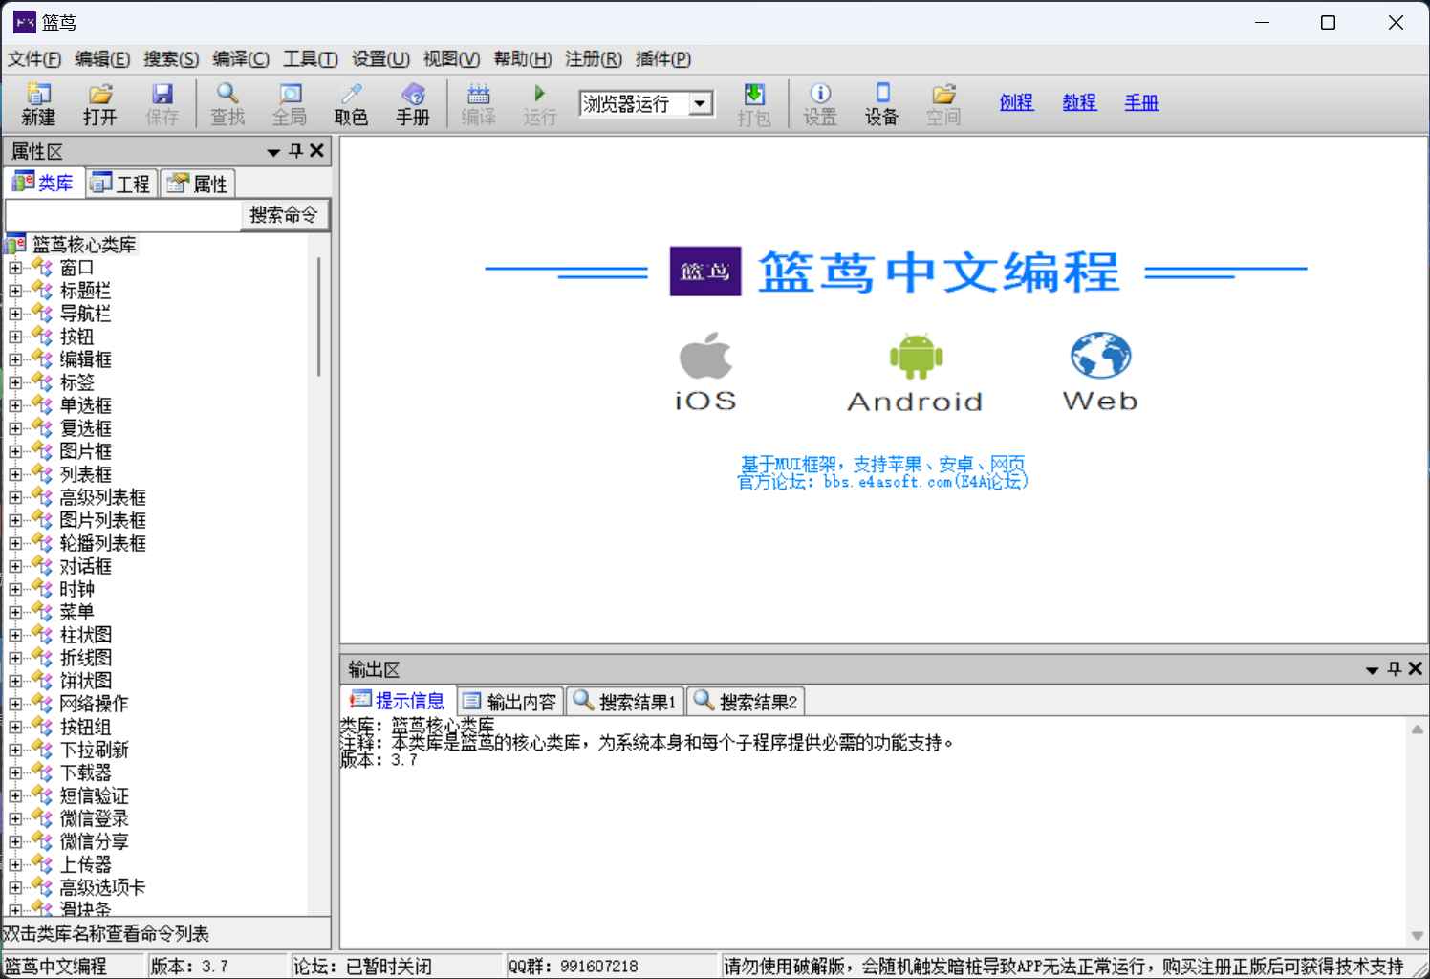The image size is (1430, 979).
Task: Click the 全局 global search icon
Action: point(289,103)
